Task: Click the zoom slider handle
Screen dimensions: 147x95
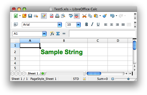Action: (x=128, y=79)
